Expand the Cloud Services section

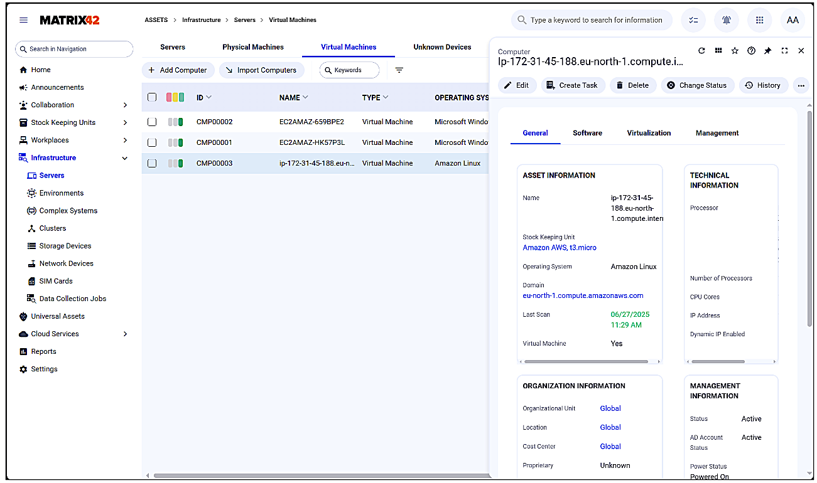124,333
